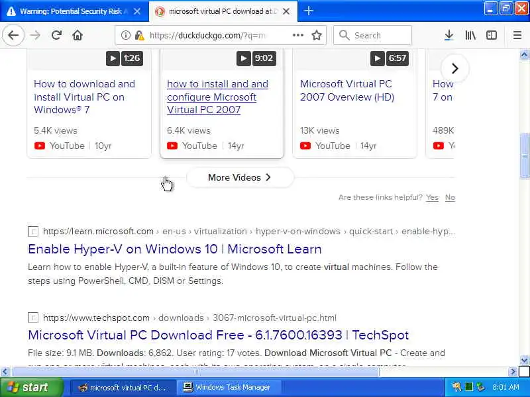Open Microsoft Virtual PC Download Free TechSpot result
This screenshot has width=530, height=397.
219,335
